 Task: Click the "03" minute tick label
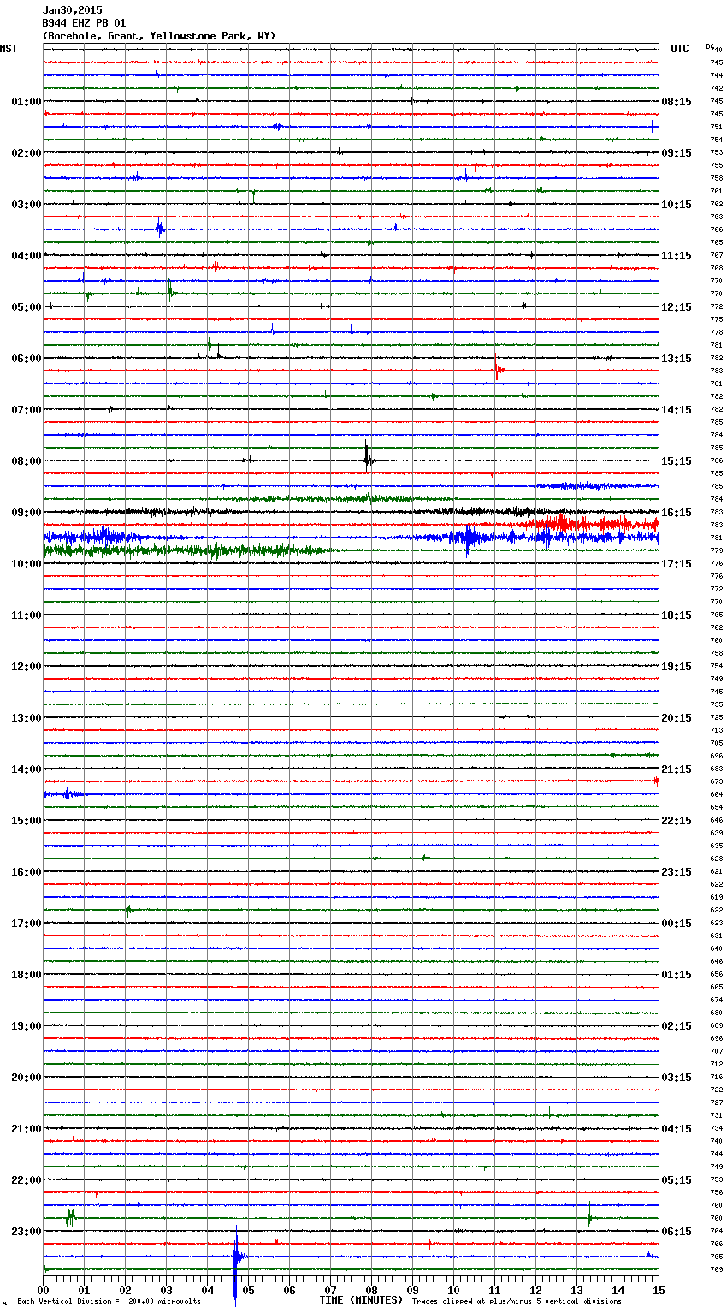pos(167,1290)
